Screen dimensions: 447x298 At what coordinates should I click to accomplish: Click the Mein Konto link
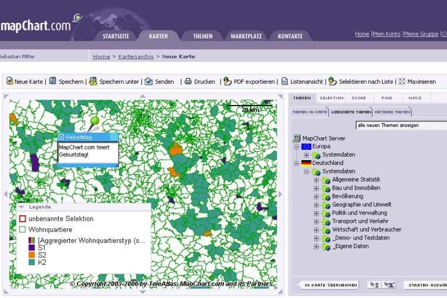387,34
